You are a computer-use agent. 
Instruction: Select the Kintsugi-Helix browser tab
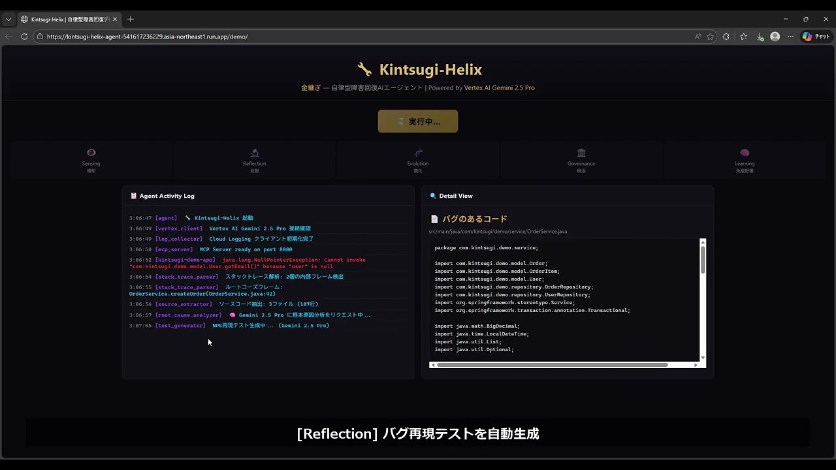point(69,20)
